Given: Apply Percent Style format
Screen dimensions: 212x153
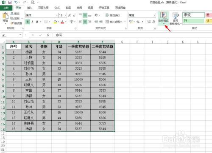Looking at the screenshot, I should click(138, 22).
